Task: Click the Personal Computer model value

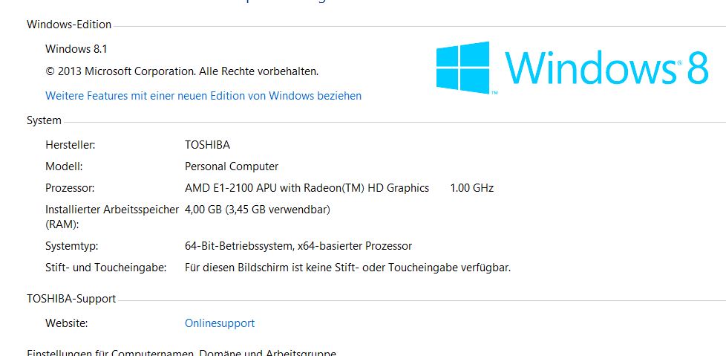Action: (x=232, y=166)
